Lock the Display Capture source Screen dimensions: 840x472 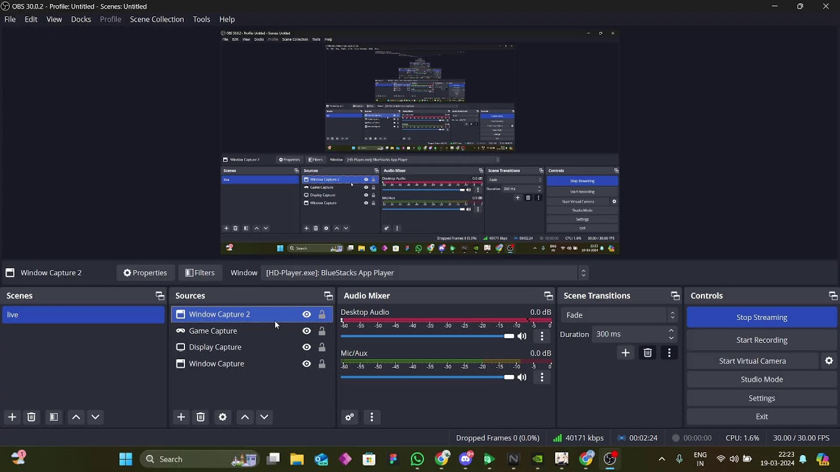coord(322,347)
